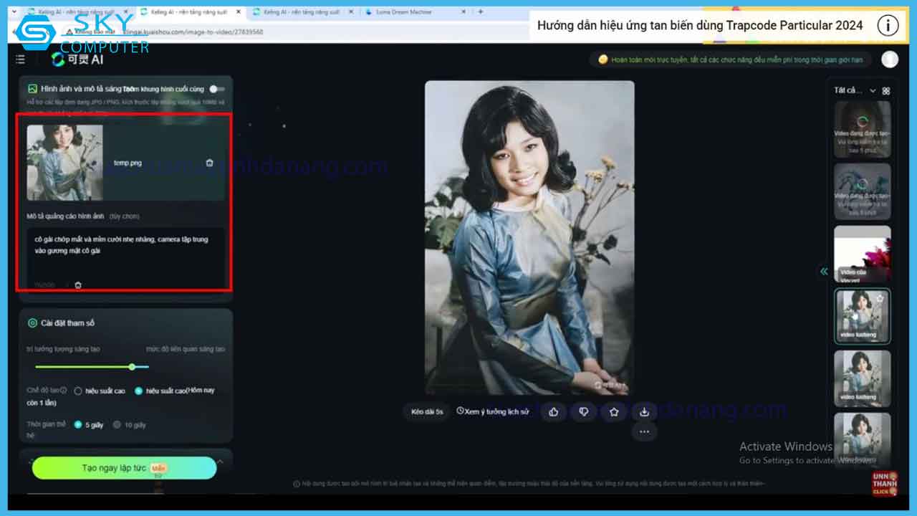Image resolution: width=917 pixels, height=516 pixels.
Task: Open the second generating video thumbnail
Action: tap(863, 191)
